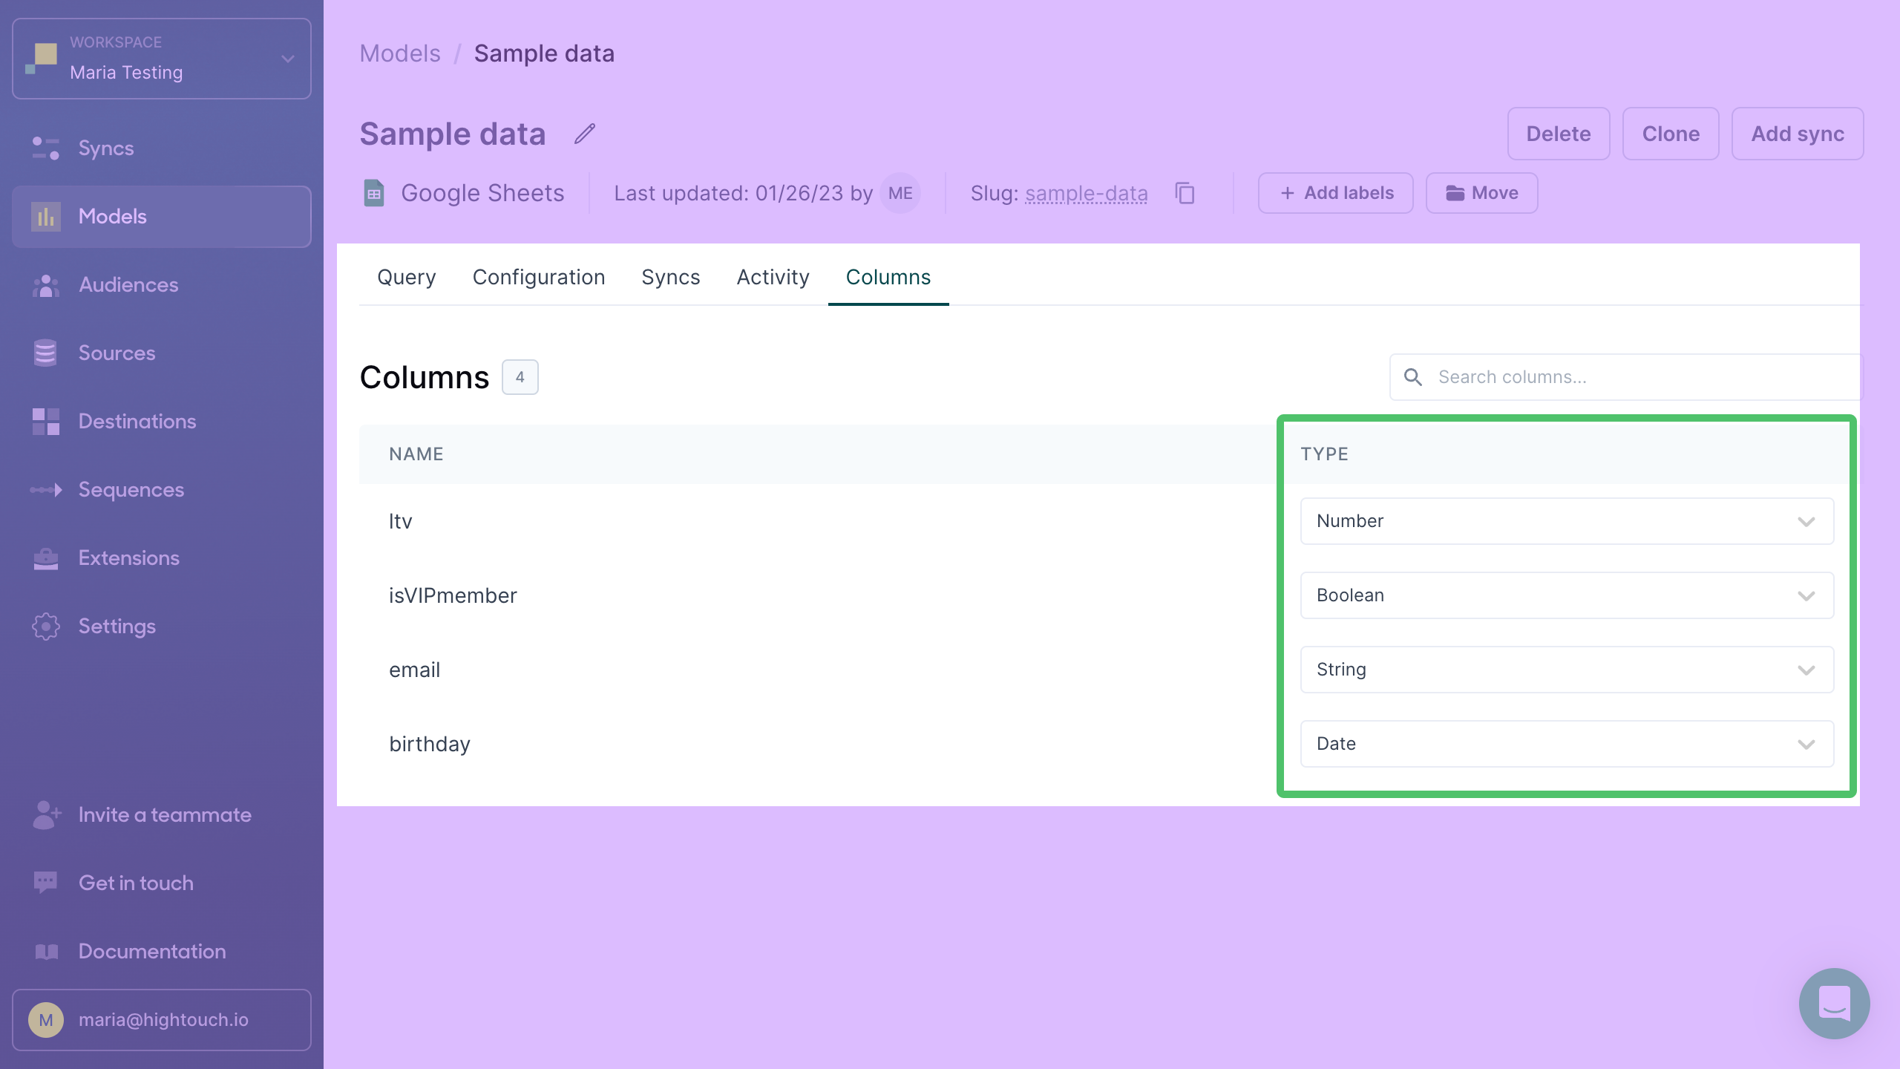Click the Audiences icon in sidebar
The width and height of the screenshot is (1900, 1069).
click(x=46, y=284)
